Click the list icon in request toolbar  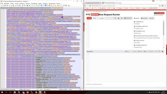[118, 18]
